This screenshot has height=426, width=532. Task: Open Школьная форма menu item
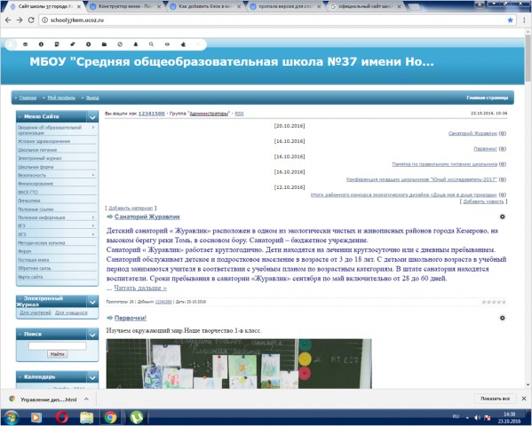(36, 167)
